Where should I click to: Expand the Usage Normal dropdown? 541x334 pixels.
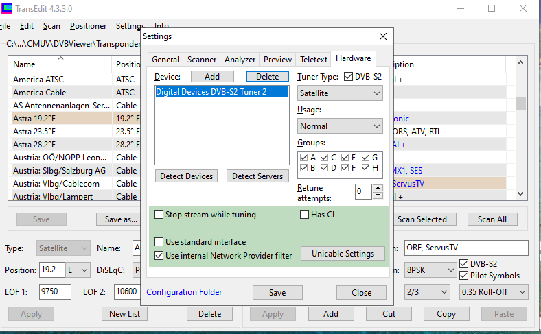pos(340,126)
